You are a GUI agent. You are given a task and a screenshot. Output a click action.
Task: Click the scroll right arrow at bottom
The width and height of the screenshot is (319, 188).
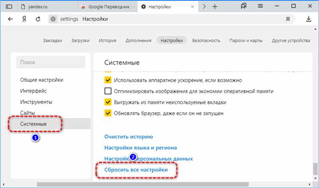(x=310, y=185)
